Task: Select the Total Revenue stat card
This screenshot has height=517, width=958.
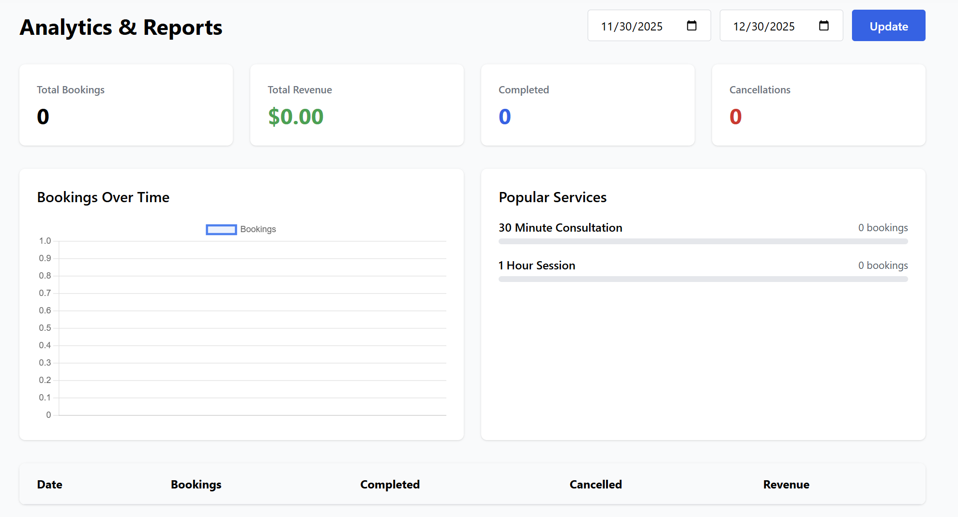Action: point(357,105)
